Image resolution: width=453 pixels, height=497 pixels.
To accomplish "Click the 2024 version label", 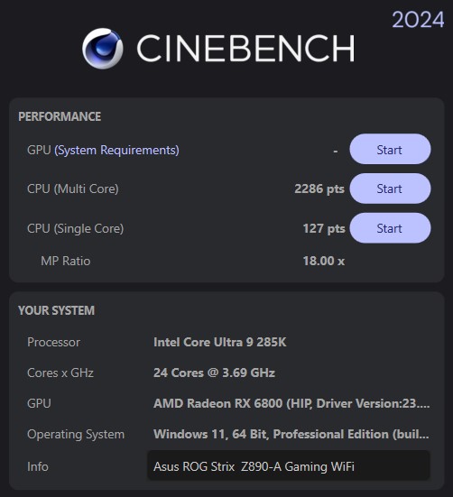I will point(418,20).
